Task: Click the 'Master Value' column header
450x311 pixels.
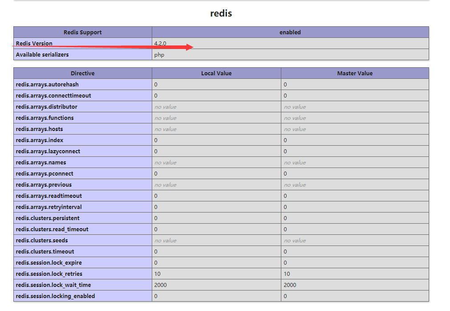Action: coord(355,73)
